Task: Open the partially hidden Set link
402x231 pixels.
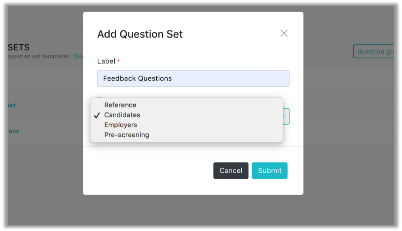Action: [11, 105]
